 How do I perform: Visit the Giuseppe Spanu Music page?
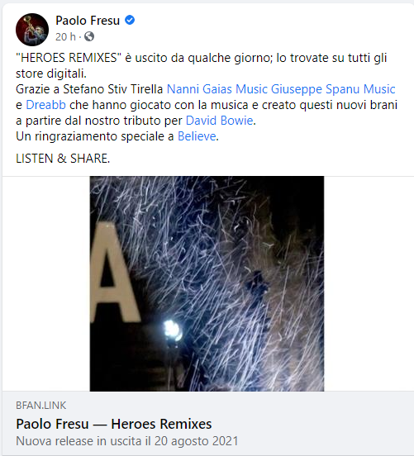click(333, 89)
